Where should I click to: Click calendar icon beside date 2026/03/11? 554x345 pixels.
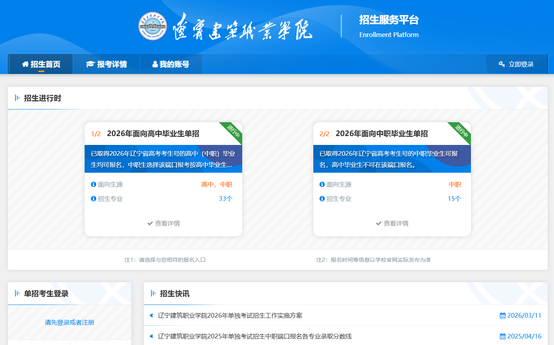[x=503, y=316]
